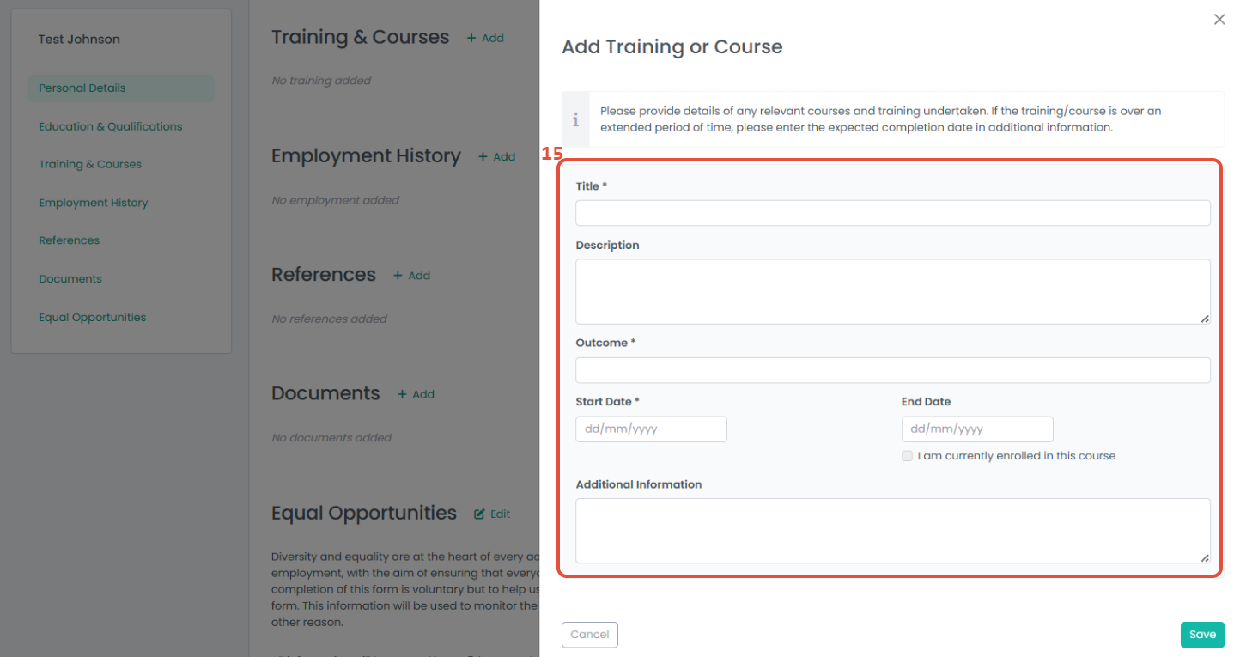Open the End Date field
The width and height of the screenshot is (1234, 657).
(x=977, y=429)
